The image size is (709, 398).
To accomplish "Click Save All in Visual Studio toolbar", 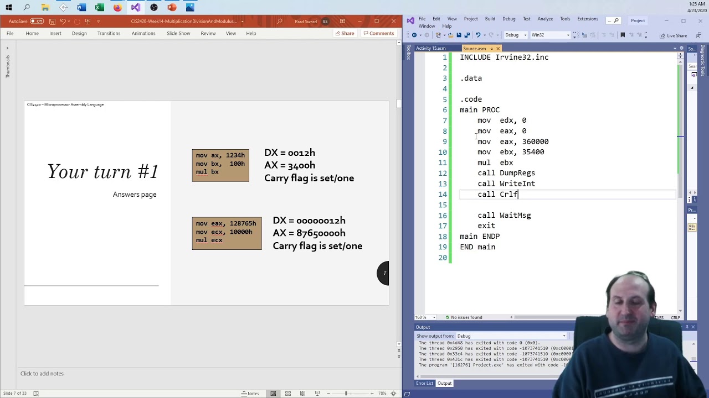I will coord(467,35).
